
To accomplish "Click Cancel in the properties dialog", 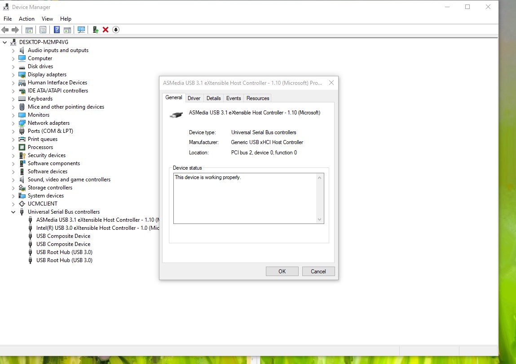I will pyautogui.click(x=318, y=271).
